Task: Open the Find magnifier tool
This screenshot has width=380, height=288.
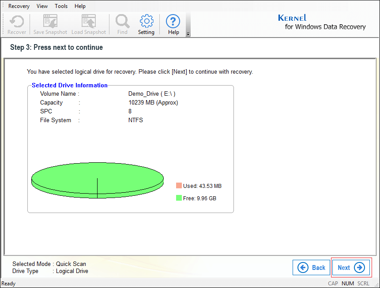Action: click(x=122, y=24)
